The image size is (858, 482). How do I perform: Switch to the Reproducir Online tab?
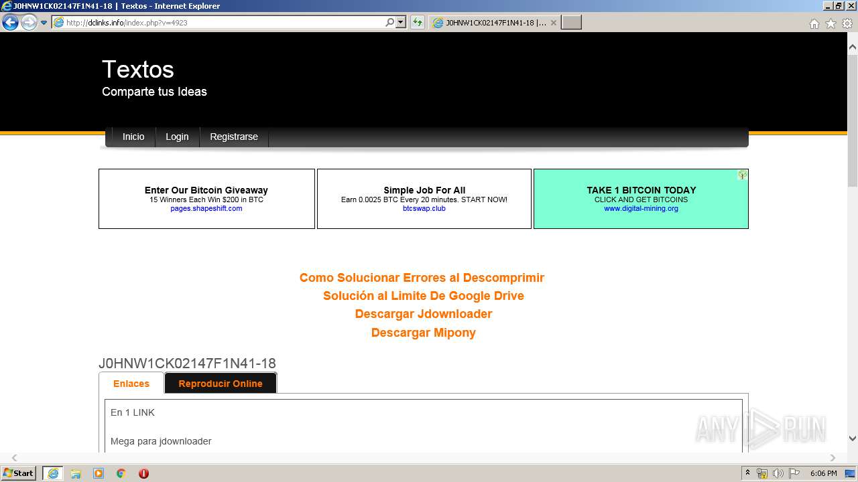[221, 384]
